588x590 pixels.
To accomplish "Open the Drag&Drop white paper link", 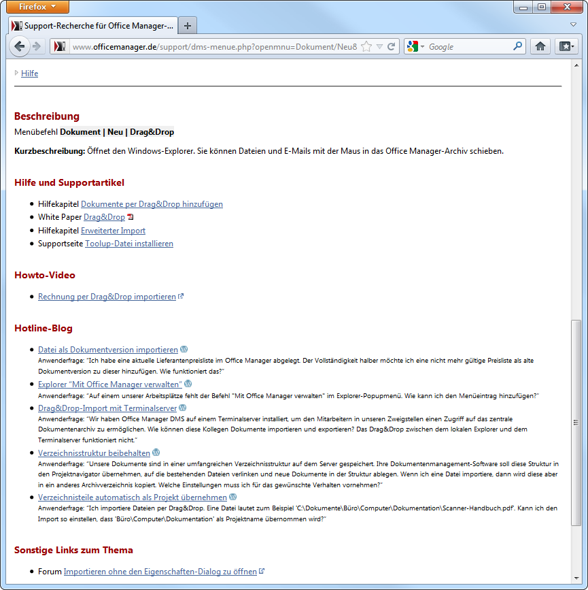I will coord(104,217).
